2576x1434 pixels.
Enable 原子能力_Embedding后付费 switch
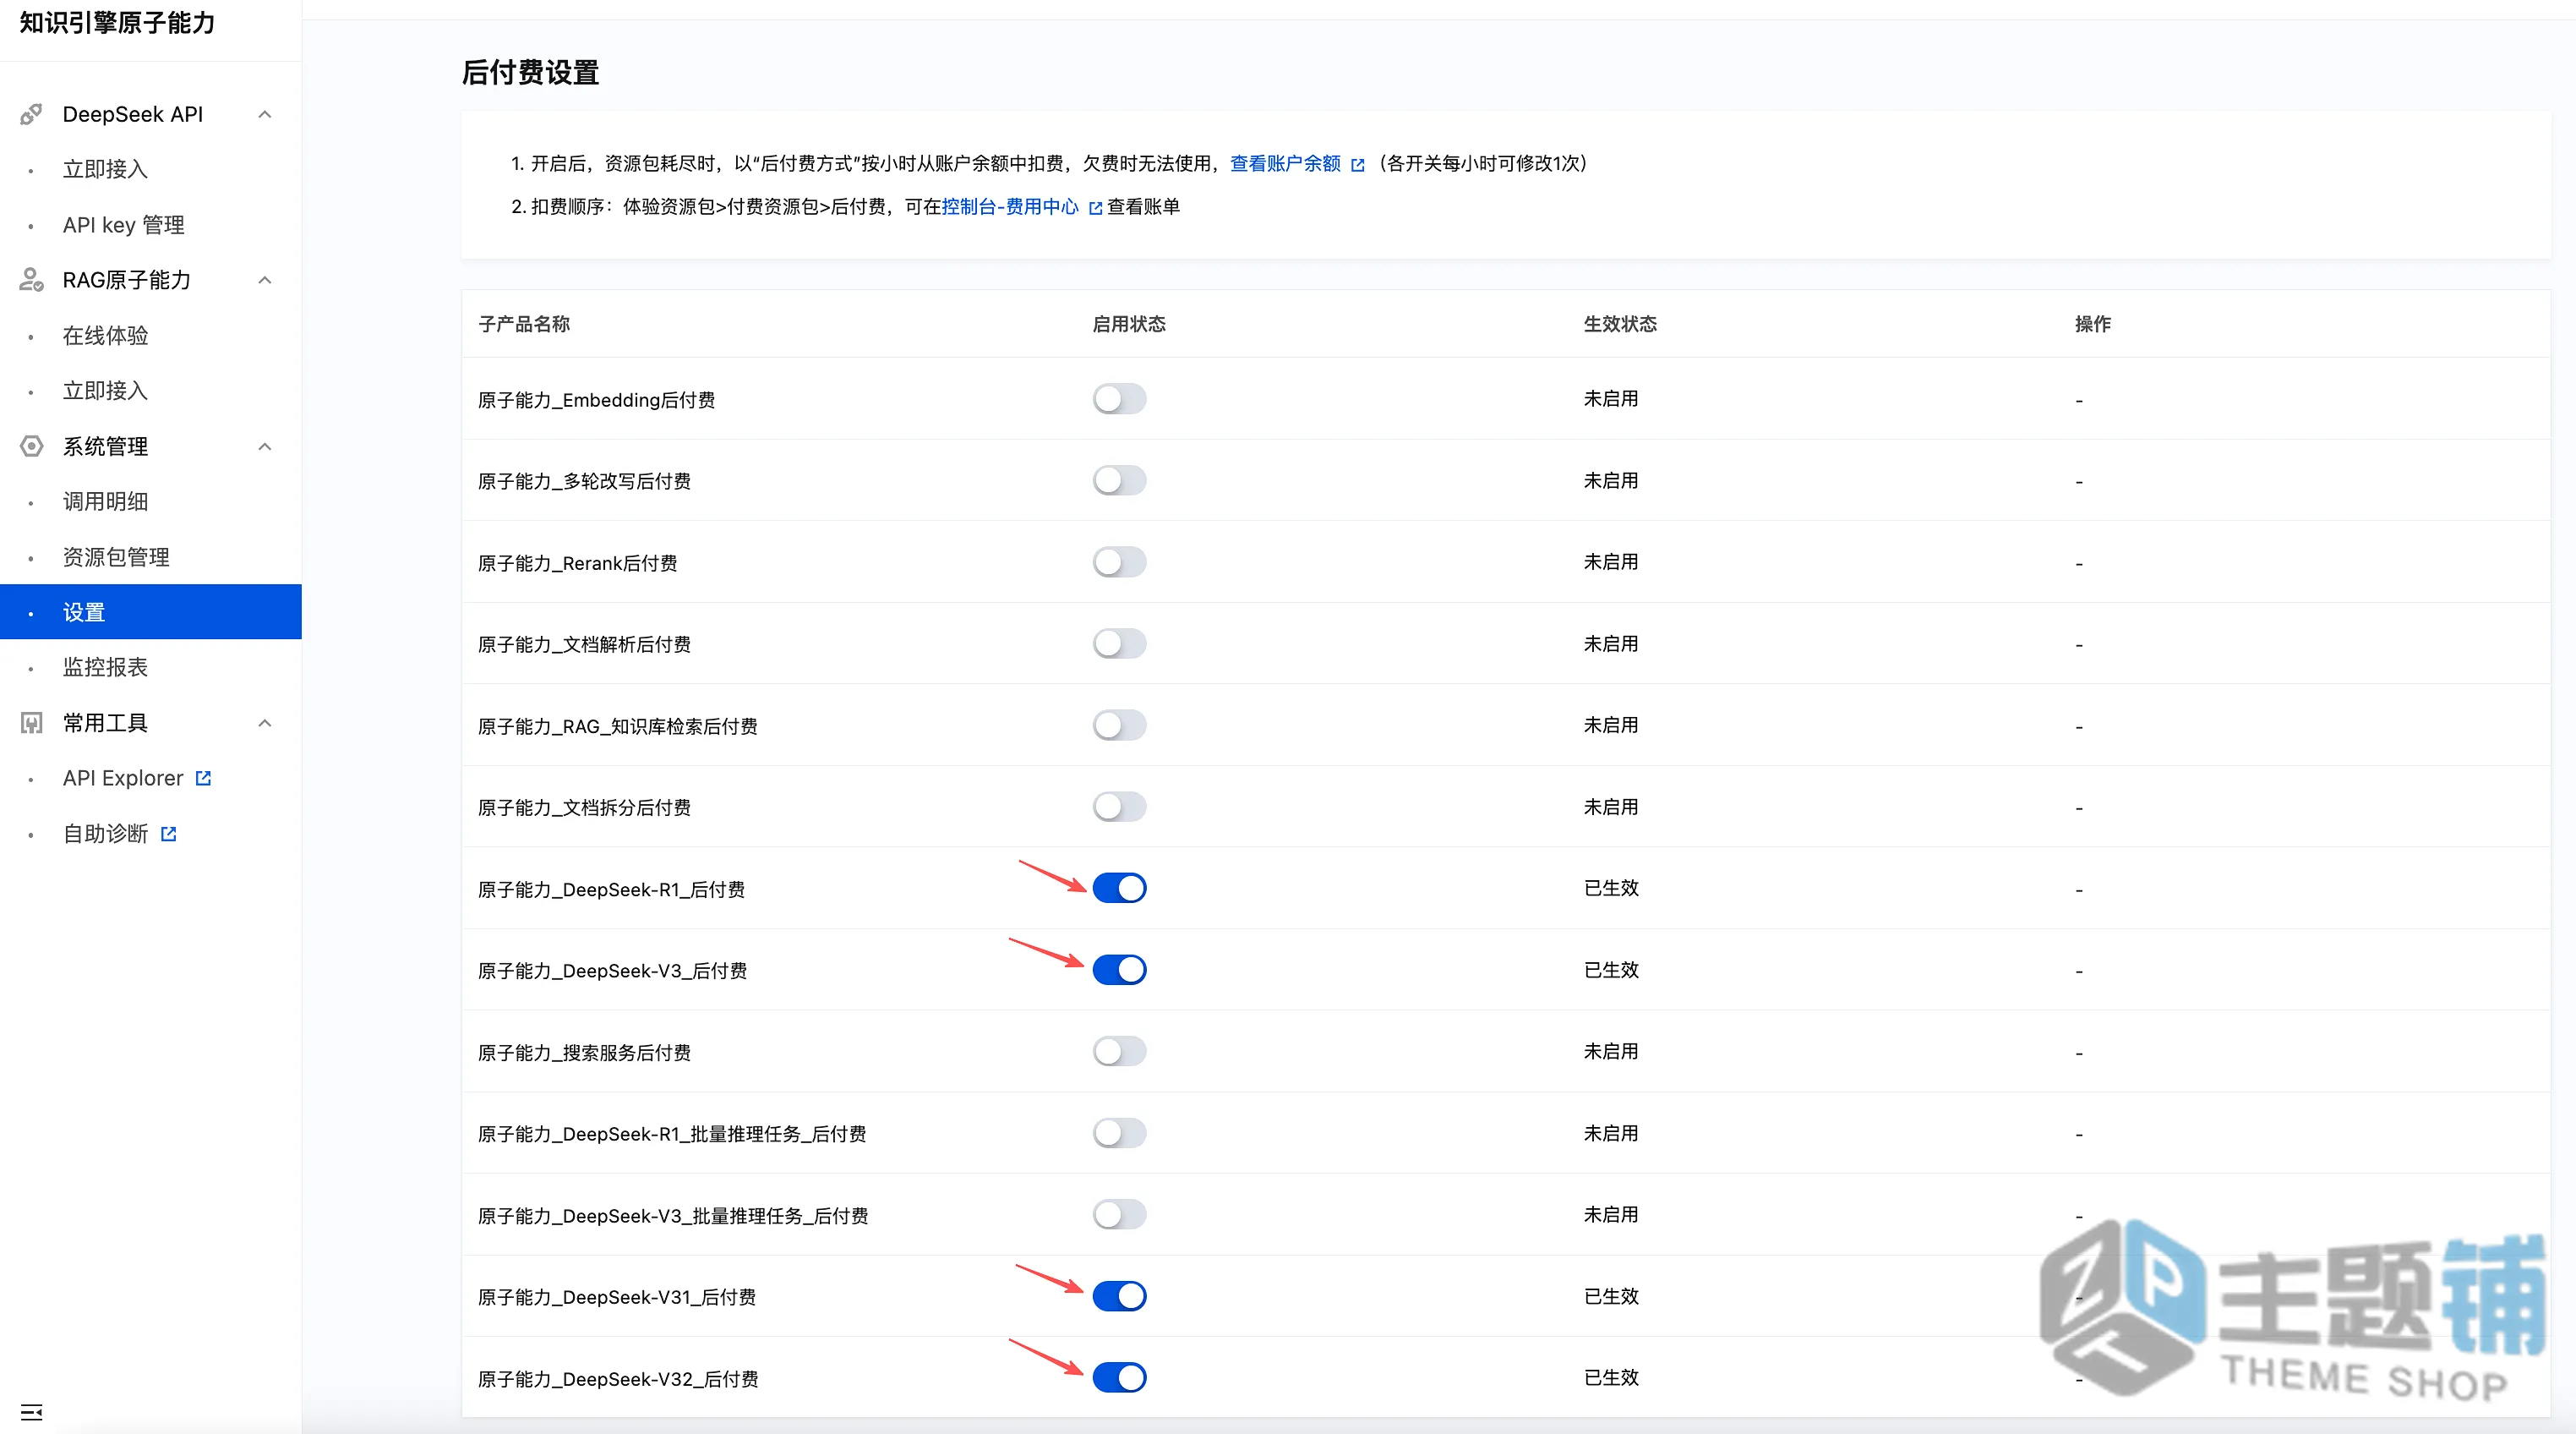1119,399
